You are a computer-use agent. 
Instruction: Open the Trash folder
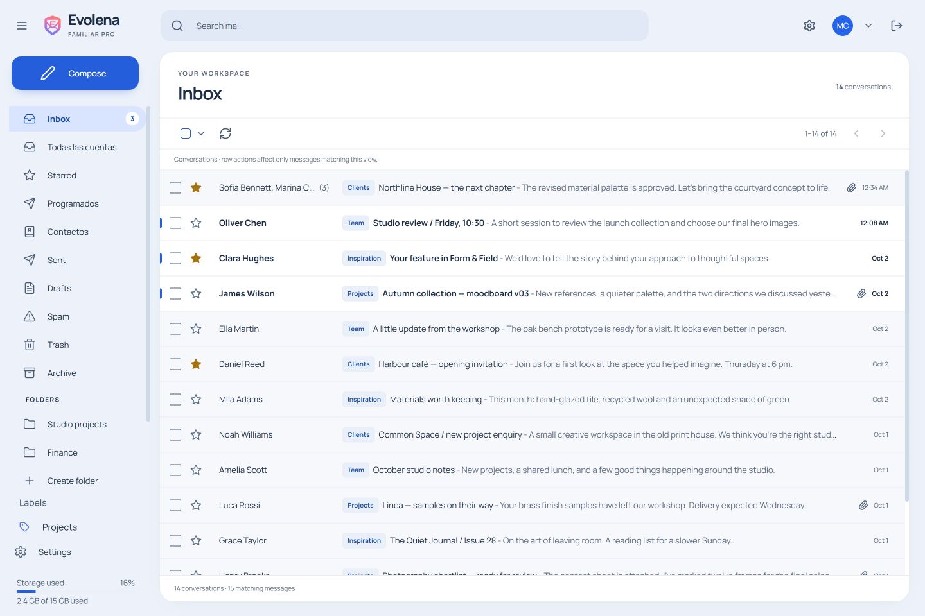[77, 345]
